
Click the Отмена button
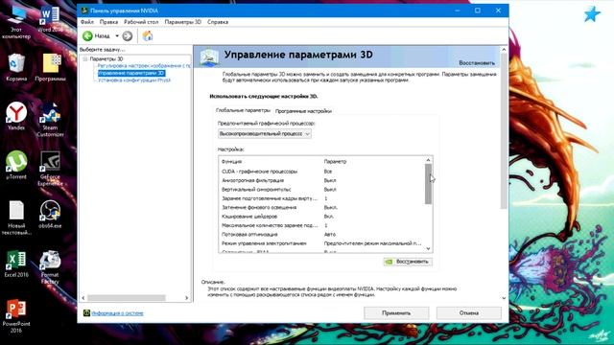coord(469,313)
